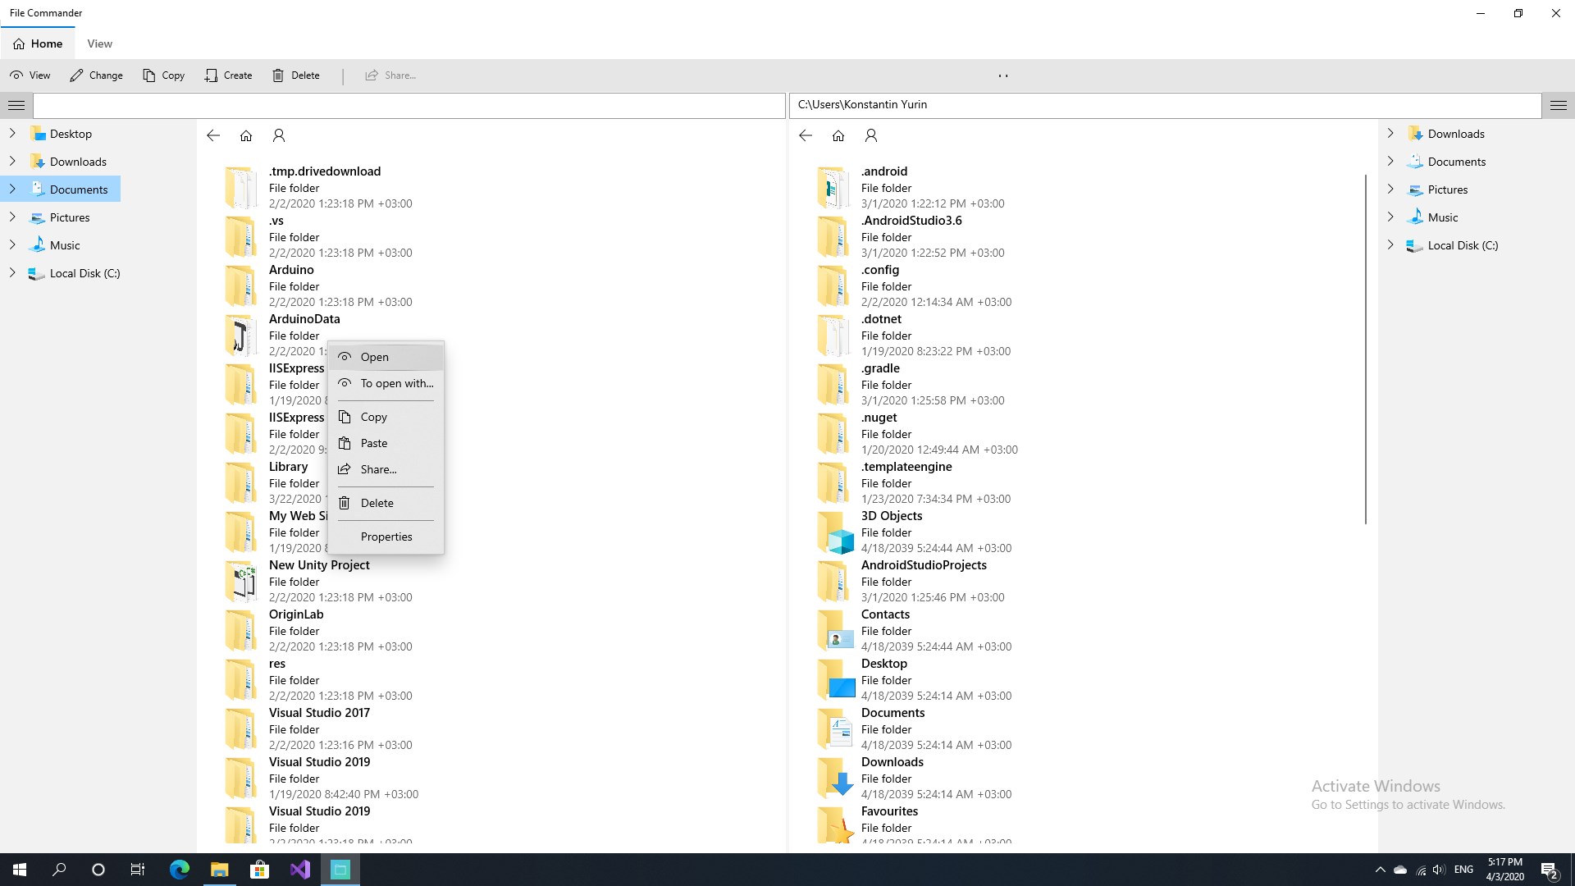Image resolution: width=1575 pixels, height=886 pixels.
Task: Go back in the left pane
Action: [x=213, y=135]
